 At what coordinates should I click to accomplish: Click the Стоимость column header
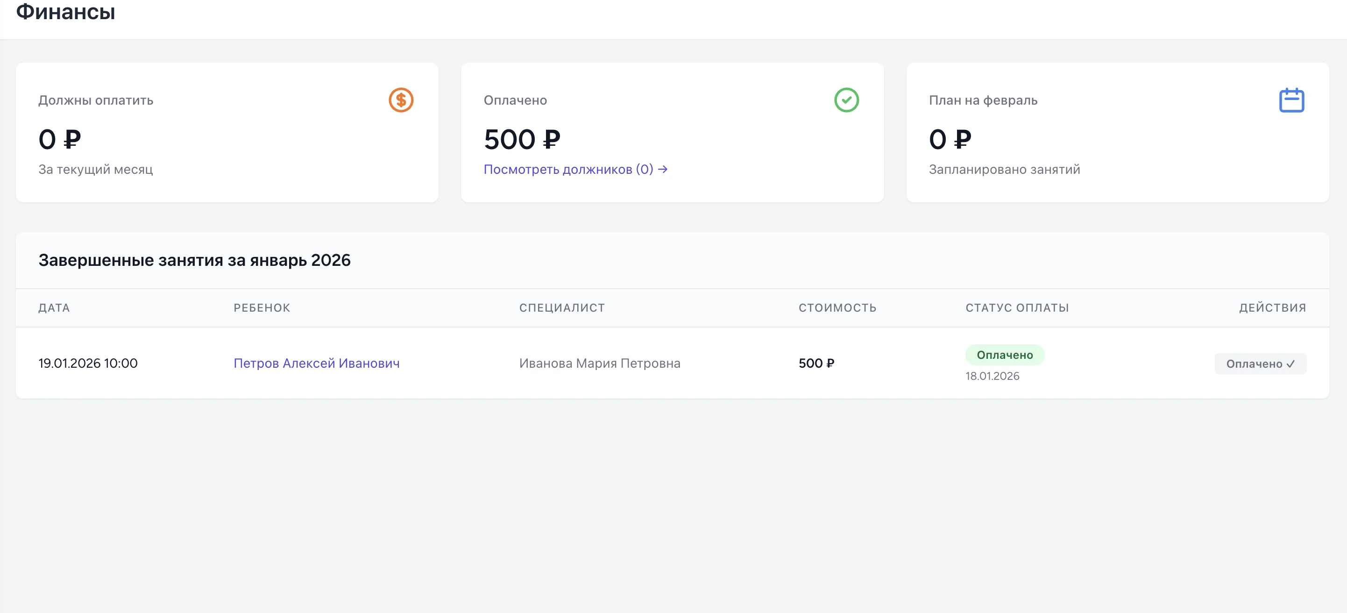pos(837,307)
